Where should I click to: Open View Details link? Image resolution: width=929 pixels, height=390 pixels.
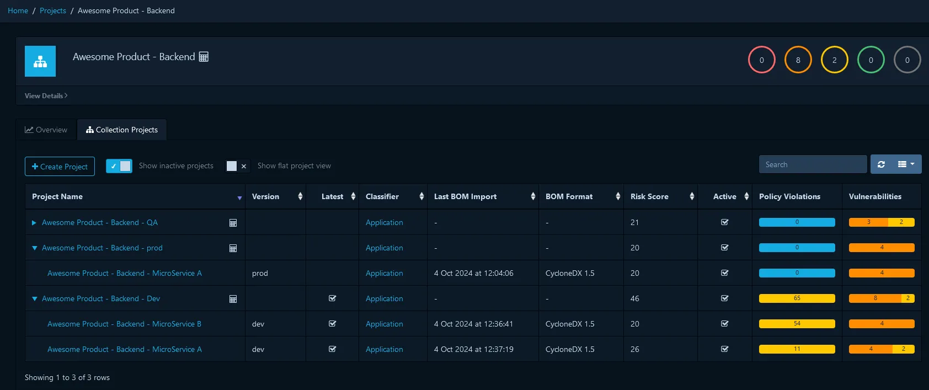(x=46, y=95)
